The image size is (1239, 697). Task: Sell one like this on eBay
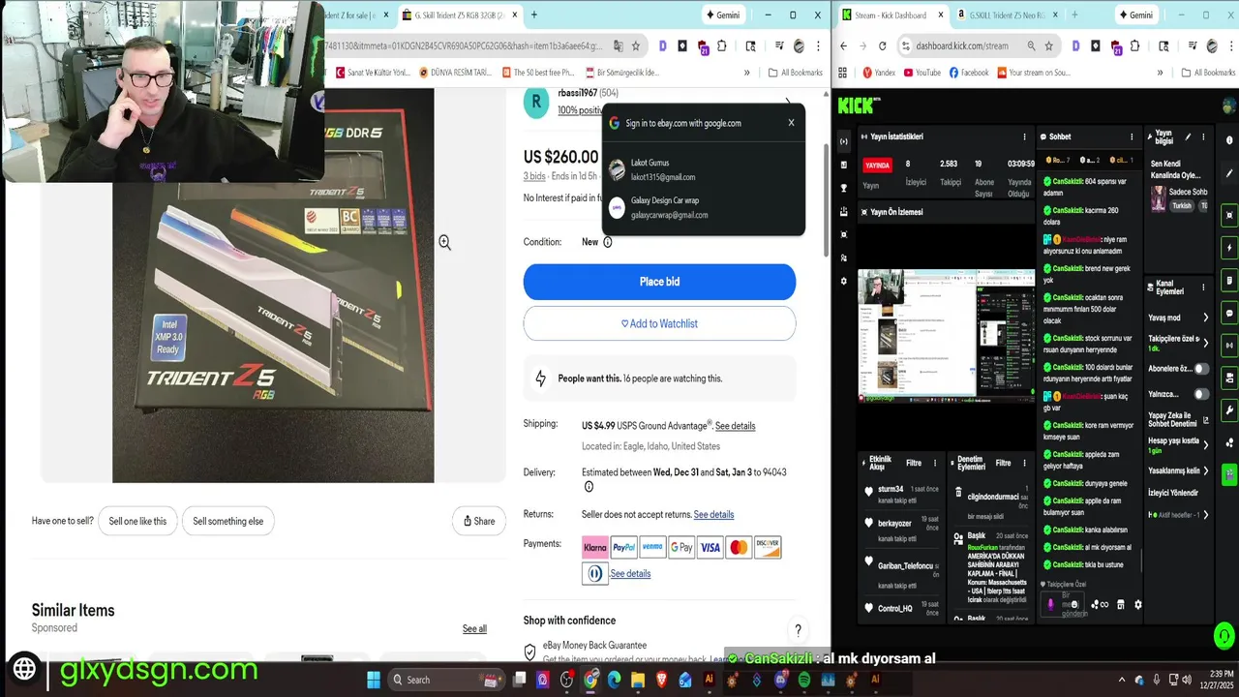[137, 521]
